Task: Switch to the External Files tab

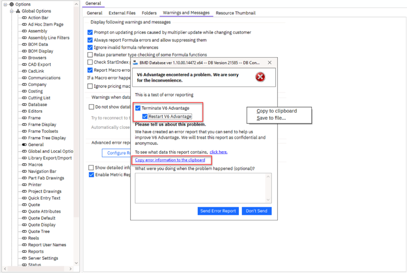Action: [122, 13]
